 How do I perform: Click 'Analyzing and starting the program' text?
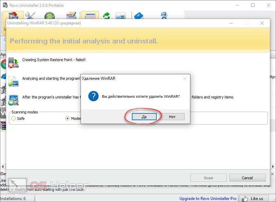click(x=51, y=78)
